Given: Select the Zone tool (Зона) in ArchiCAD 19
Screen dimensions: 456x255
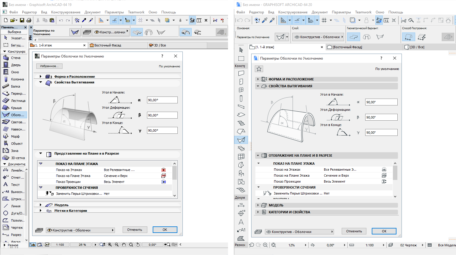Looking at the screenshot, I should [x=14, y=151].
